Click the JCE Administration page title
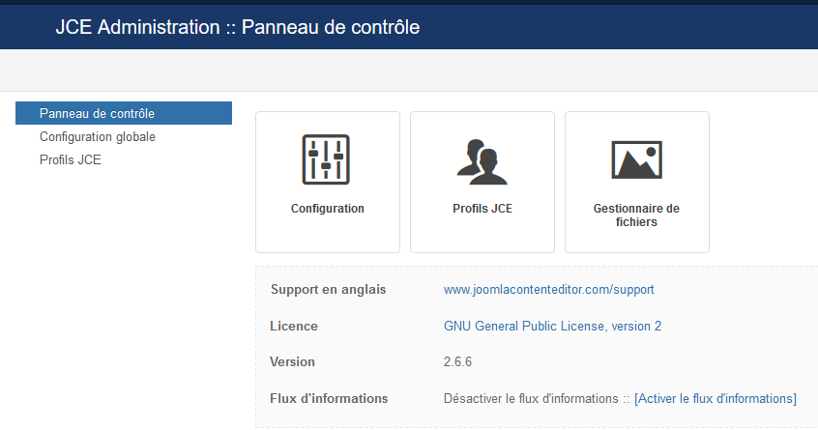The image size is (818, 430). [x=237, y=27]
